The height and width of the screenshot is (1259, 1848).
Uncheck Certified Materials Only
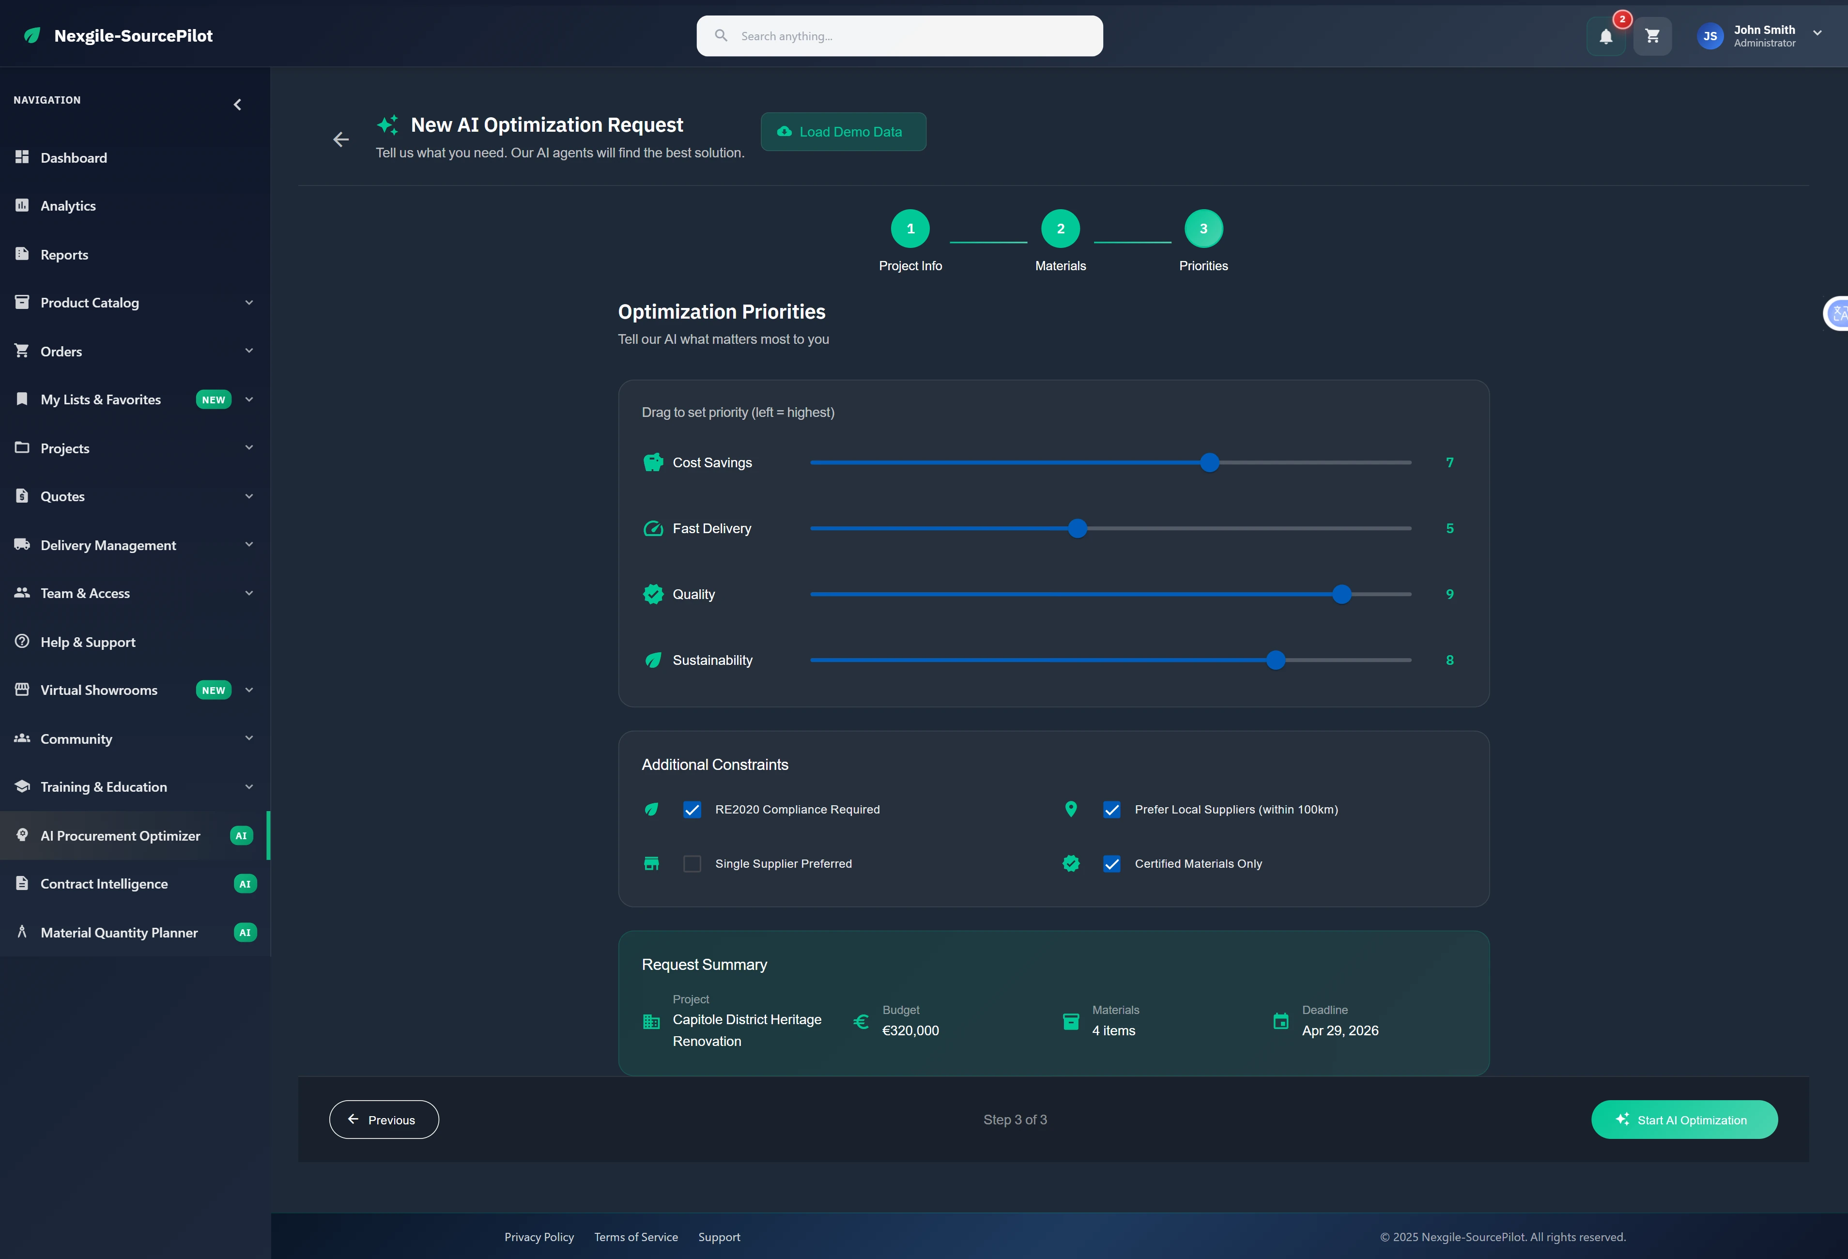pos(1112,864)
